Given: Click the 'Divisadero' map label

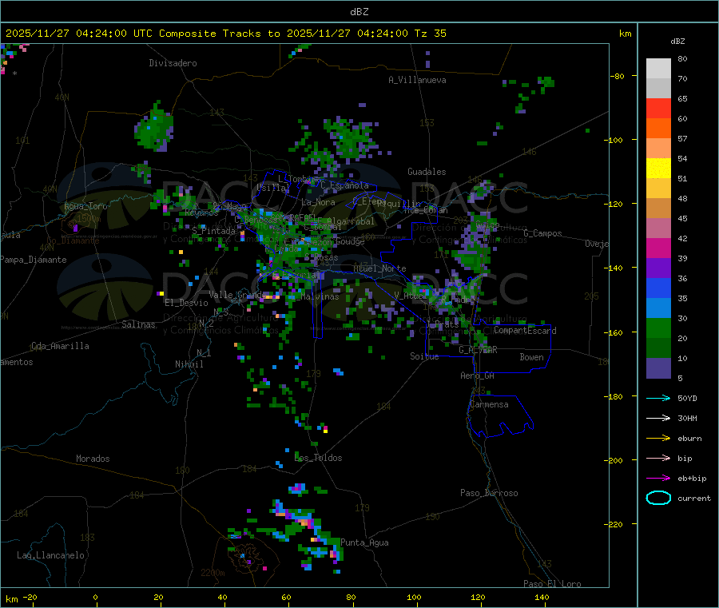Looking at the screenshot, I should tap(173, 63).
